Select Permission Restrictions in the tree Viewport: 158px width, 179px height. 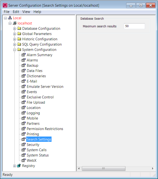[x=45, y=129]
